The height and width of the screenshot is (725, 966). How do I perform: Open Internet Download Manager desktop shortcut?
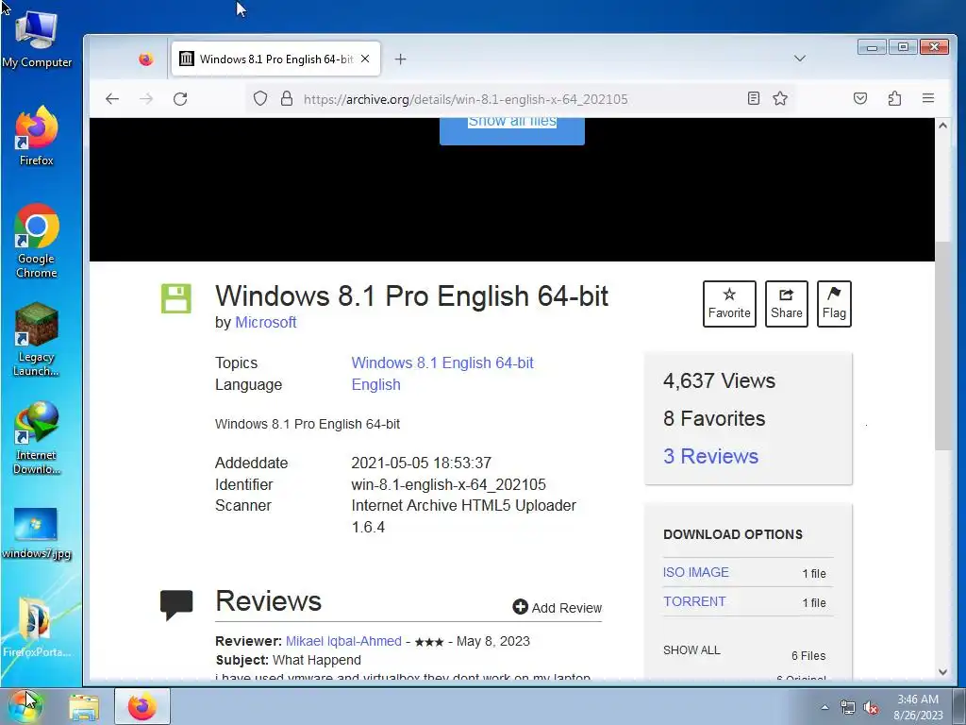[37, 438]
